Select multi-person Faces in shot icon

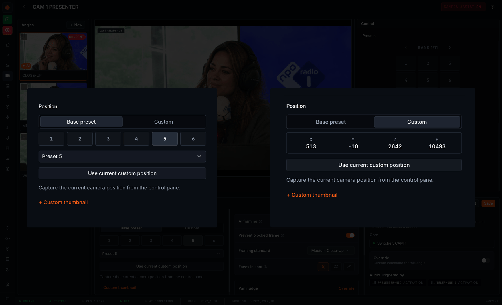336,267
